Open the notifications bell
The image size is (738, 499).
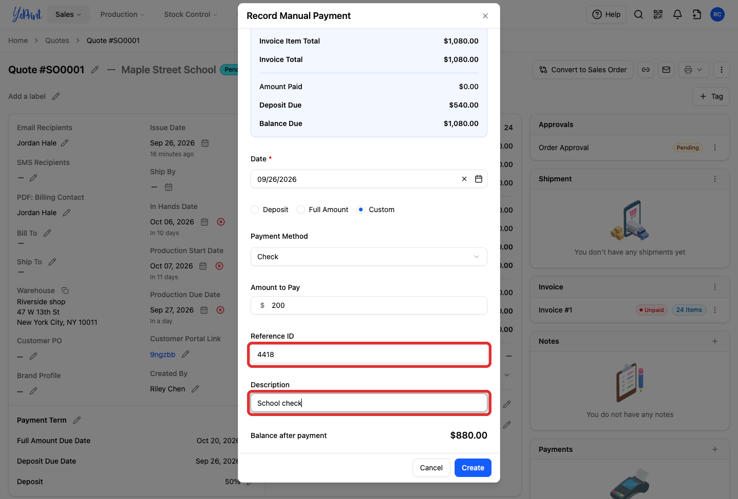(x=678, y=14)
